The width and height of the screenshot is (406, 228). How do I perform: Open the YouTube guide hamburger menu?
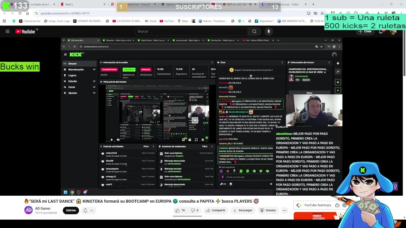point(8,31)
